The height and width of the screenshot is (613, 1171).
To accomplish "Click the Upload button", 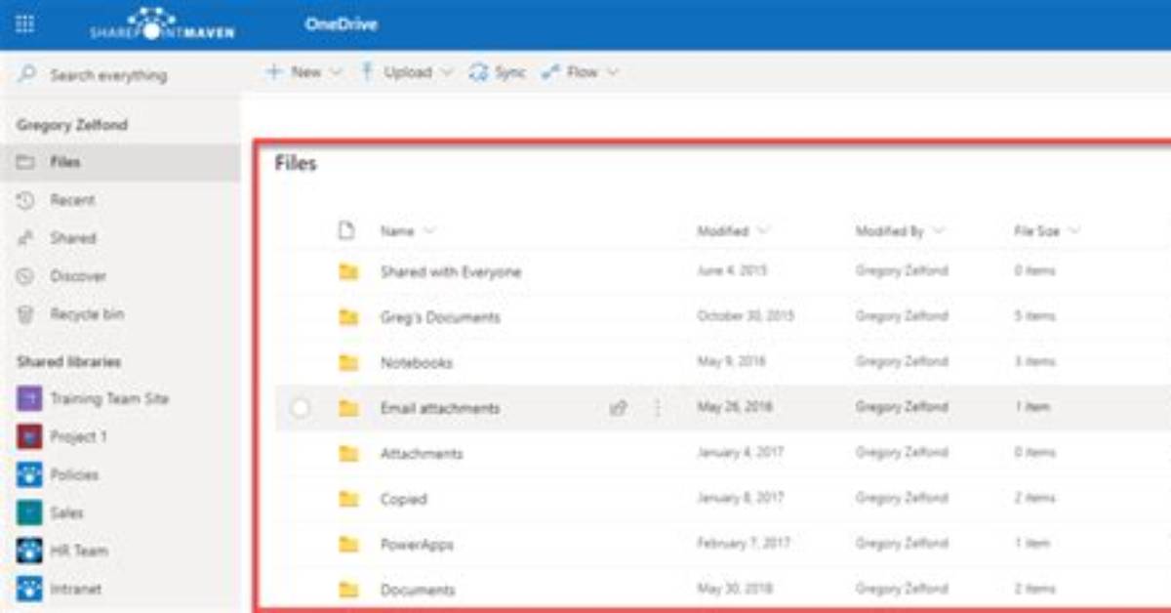I will (x=397, y=72).
